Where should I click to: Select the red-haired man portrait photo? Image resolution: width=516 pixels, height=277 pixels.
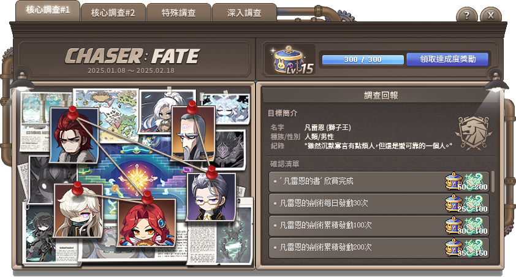(x=74, y=135)
